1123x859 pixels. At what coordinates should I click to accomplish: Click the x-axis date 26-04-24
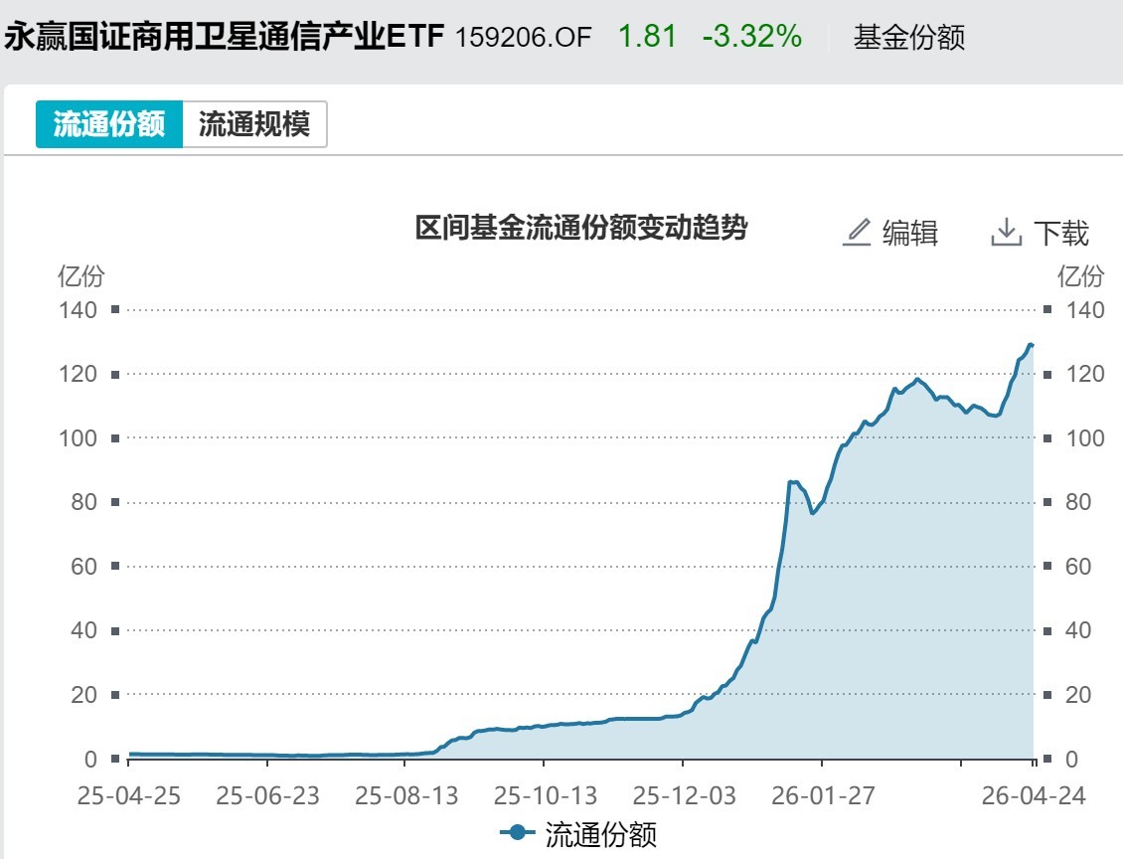pyautogui.click(x=1034, y=795)
